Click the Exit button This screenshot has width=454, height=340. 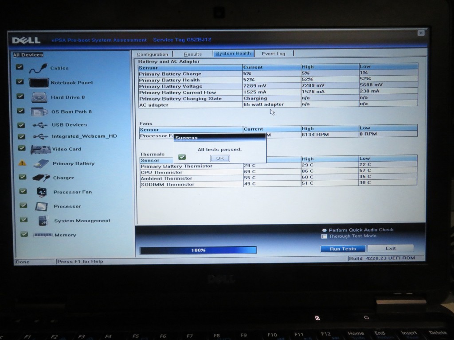pos(391,248)
